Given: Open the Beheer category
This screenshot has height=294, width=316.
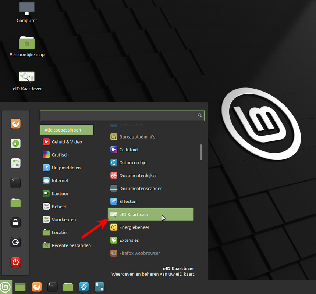Looking at the screenshot, I should [x=67, y=207].
